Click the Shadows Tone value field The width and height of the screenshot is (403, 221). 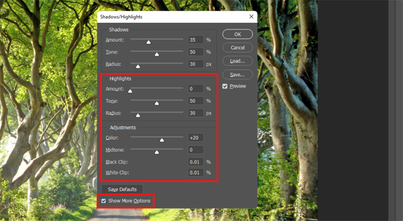click(196, 52)
